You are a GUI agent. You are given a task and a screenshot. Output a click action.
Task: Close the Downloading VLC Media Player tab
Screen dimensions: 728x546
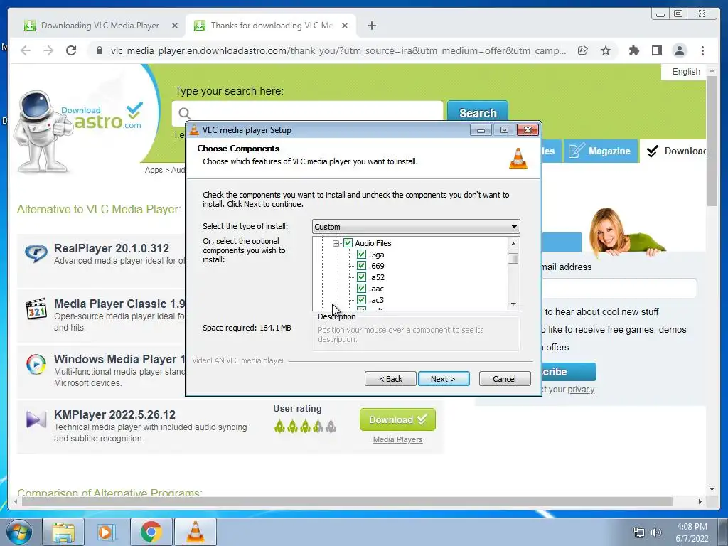[175, 26]
